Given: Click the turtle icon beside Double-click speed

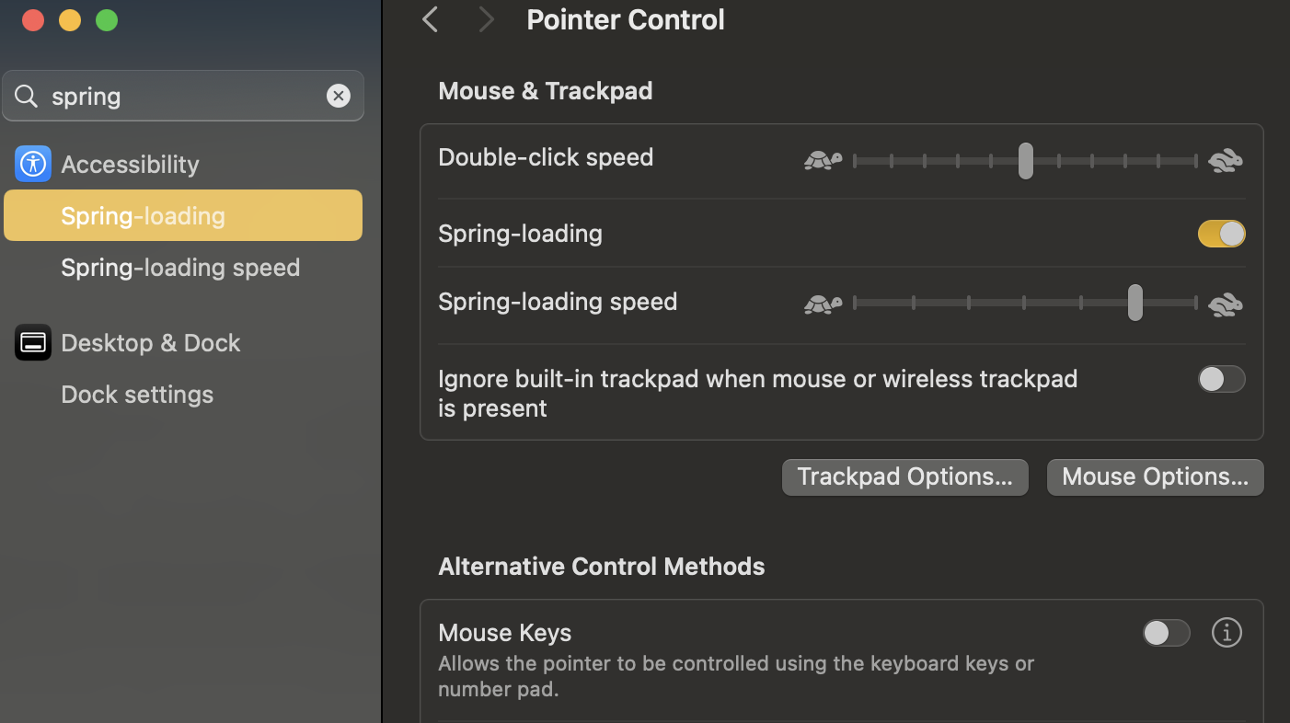Looking at the screenshot, I should pos(822,160).
